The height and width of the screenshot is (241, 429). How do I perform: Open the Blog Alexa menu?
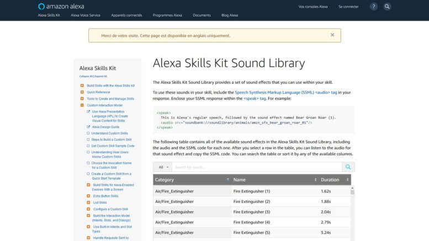(x=230, y=15)
